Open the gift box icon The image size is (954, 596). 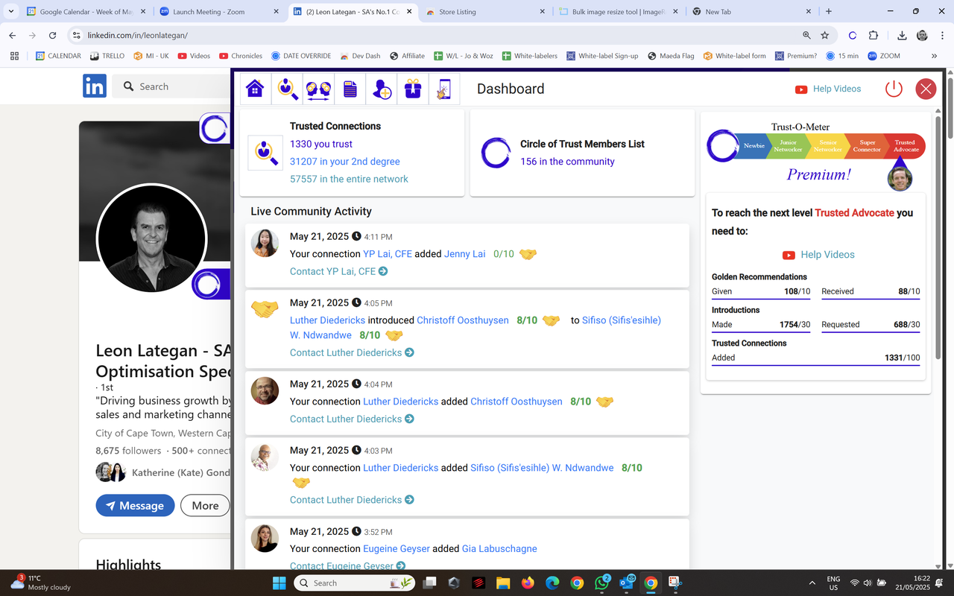(x=413, y=89)
